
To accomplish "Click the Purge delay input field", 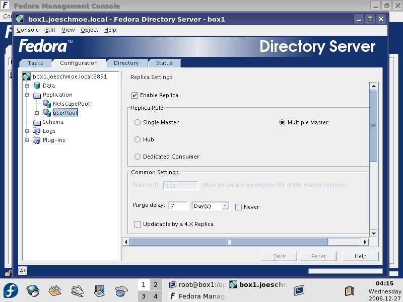I will tap(178, 206).
